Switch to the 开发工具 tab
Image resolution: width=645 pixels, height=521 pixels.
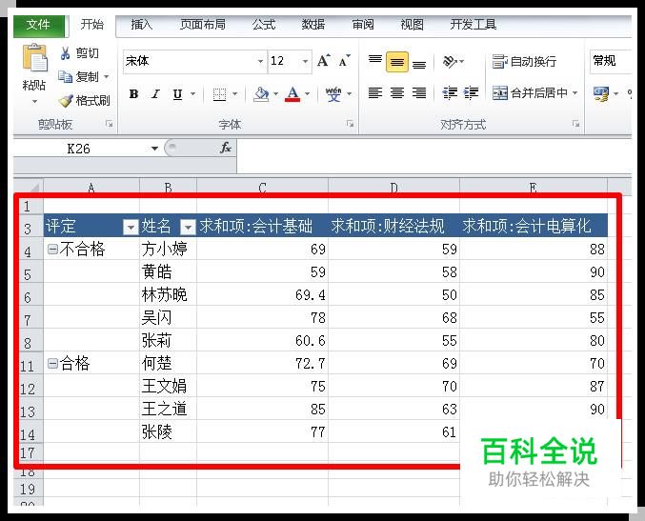(x=474, y=25)
